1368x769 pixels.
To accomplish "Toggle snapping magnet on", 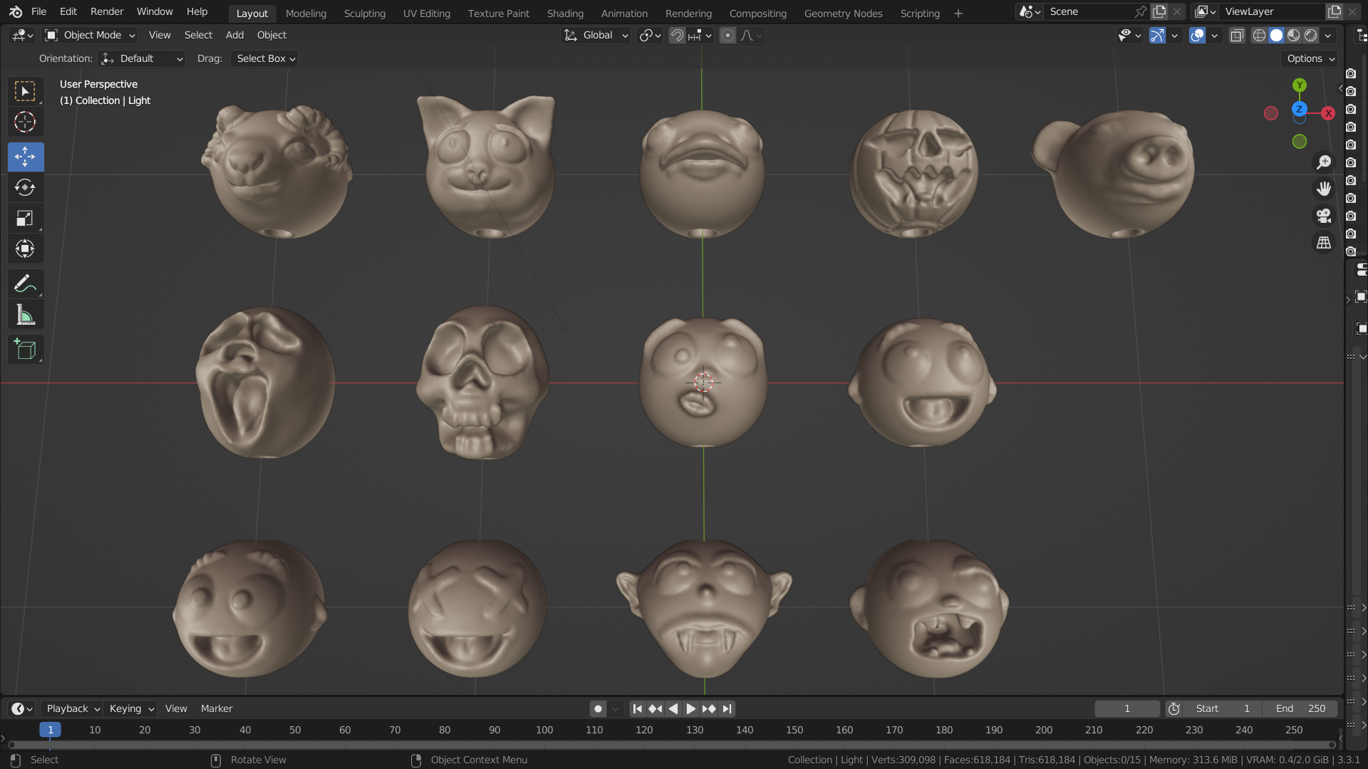I will 677,35.
